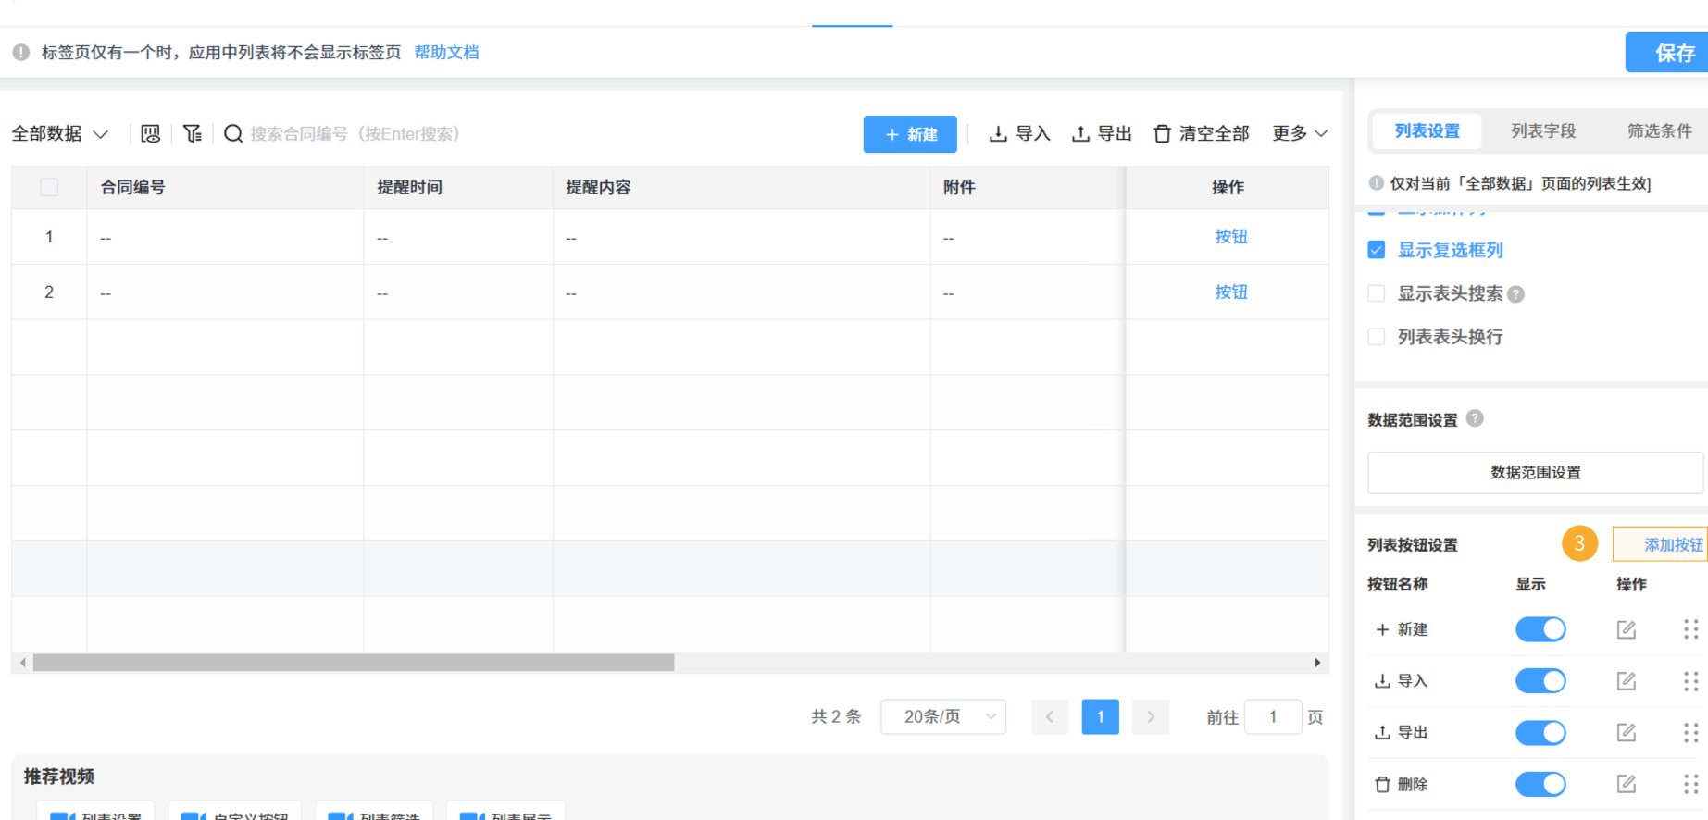Go to next page arrow
This screenshot has height=820, width=1708.
coord(1151,716)
